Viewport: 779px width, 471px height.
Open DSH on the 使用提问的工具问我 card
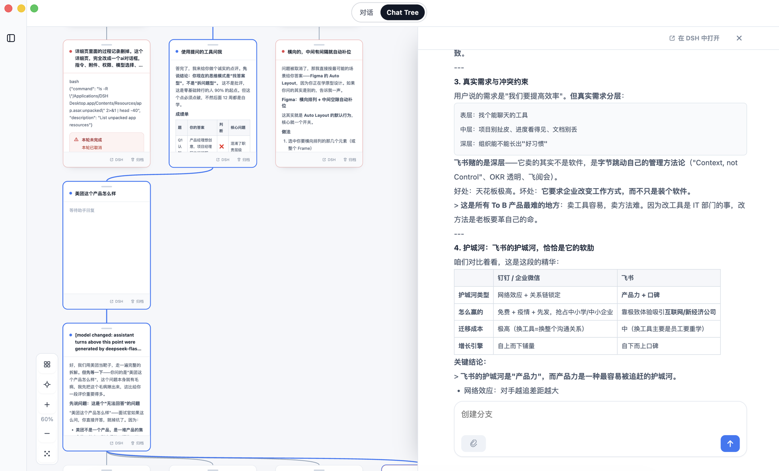(x=223, y=160)
